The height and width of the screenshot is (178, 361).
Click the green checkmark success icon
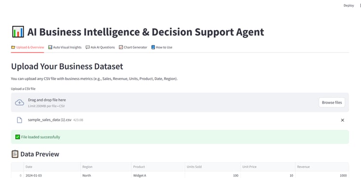click(17, 137)
